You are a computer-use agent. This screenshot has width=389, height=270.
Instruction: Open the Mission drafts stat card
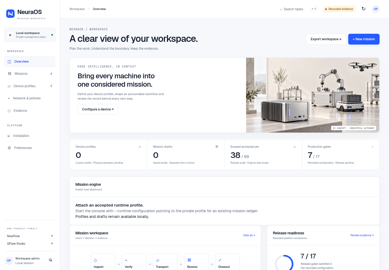(x=186, y=155)
